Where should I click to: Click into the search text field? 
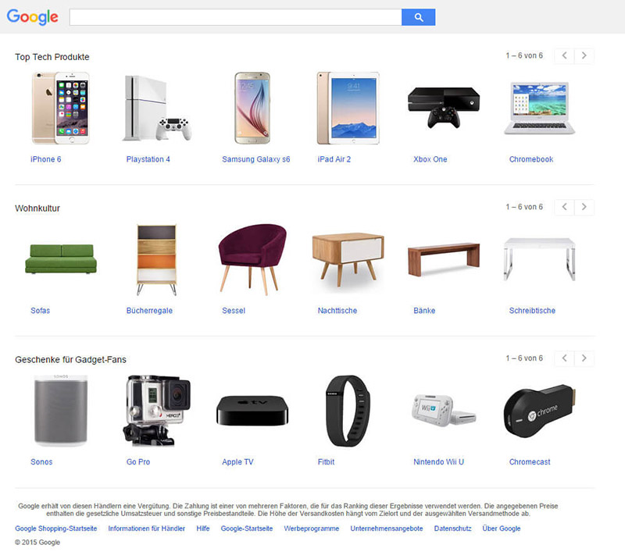point(236,17)
